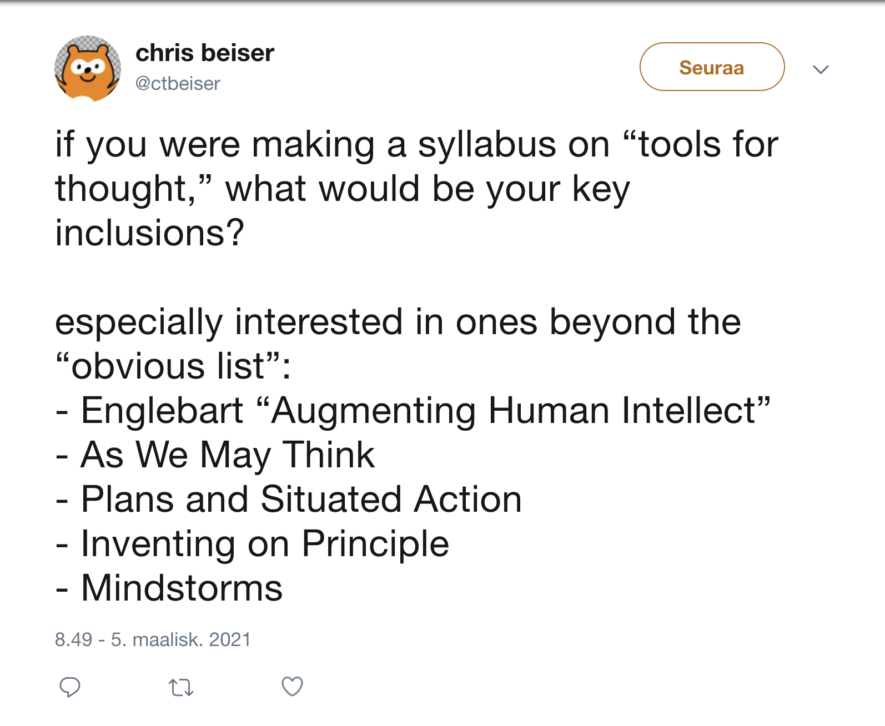Image resolution: width=885 pixels, height=726 pixels.
Task: Expand the tweet options chevron menu
Action: pyautogui.click(x=821, y=69)
